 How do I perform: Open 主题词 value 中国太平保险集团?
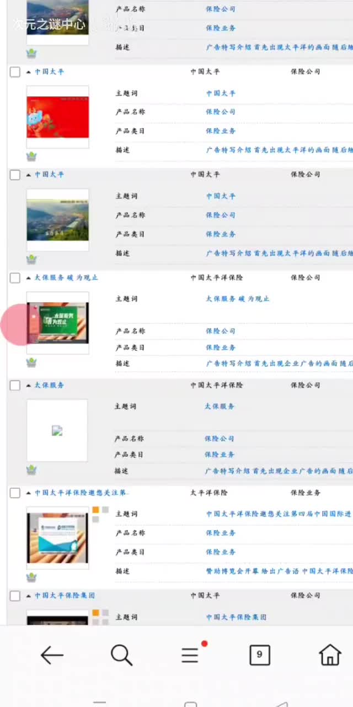point(236,617)
